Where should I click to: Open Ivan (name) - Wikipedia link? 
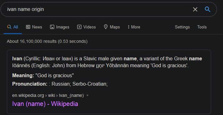pyautogui.click(x=45, y=104)
